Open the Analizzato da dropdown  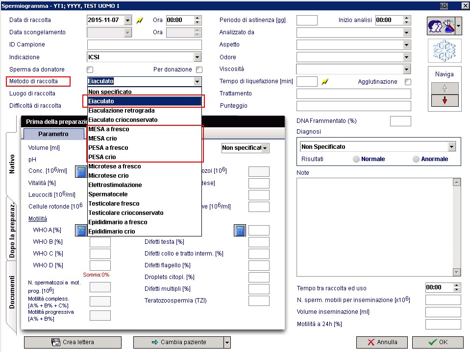pyautogui.click(x=406, y=33)
